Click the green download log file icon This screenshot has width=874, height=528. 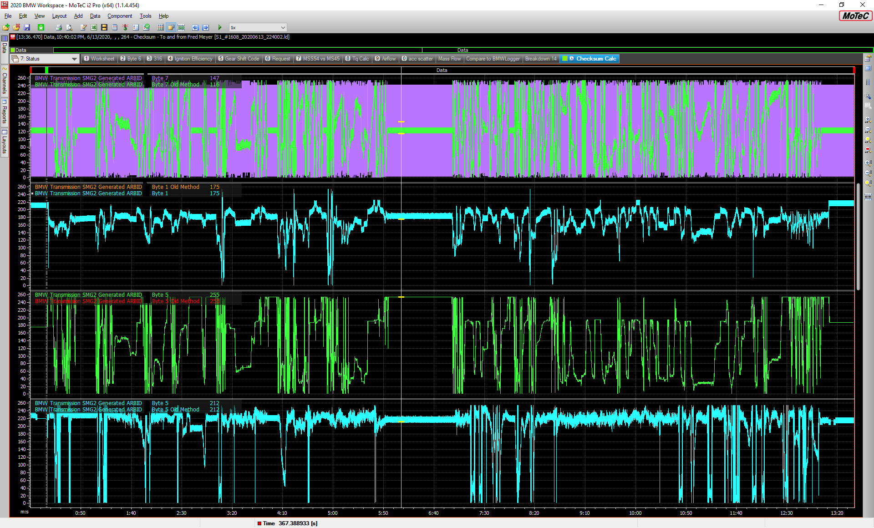[x=41, y=27]
